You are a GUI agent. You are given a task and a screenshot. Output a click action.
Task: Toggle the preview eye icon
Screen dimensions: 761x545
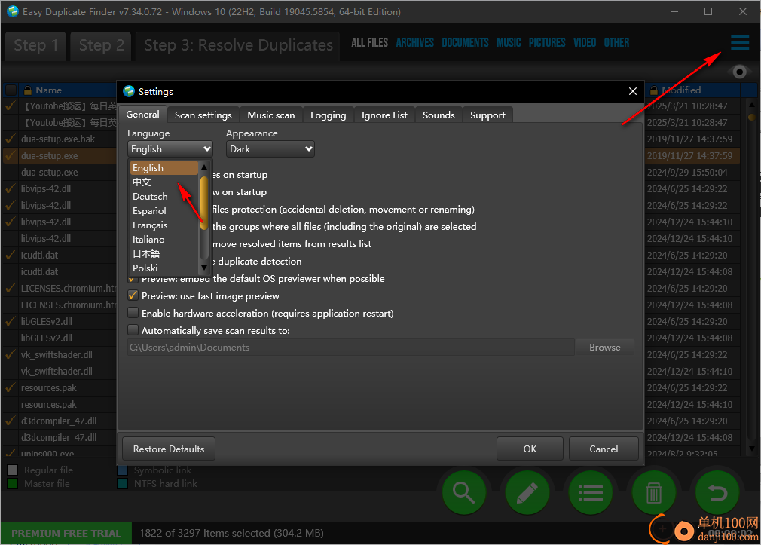739,72
